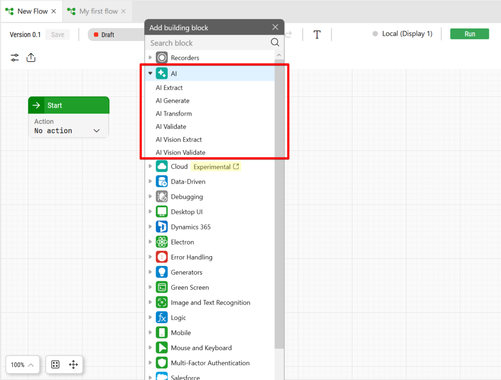Click the Electron category icon
This screenshot has height=380, width=501.
pyautogui.click(x=161, y=242)
